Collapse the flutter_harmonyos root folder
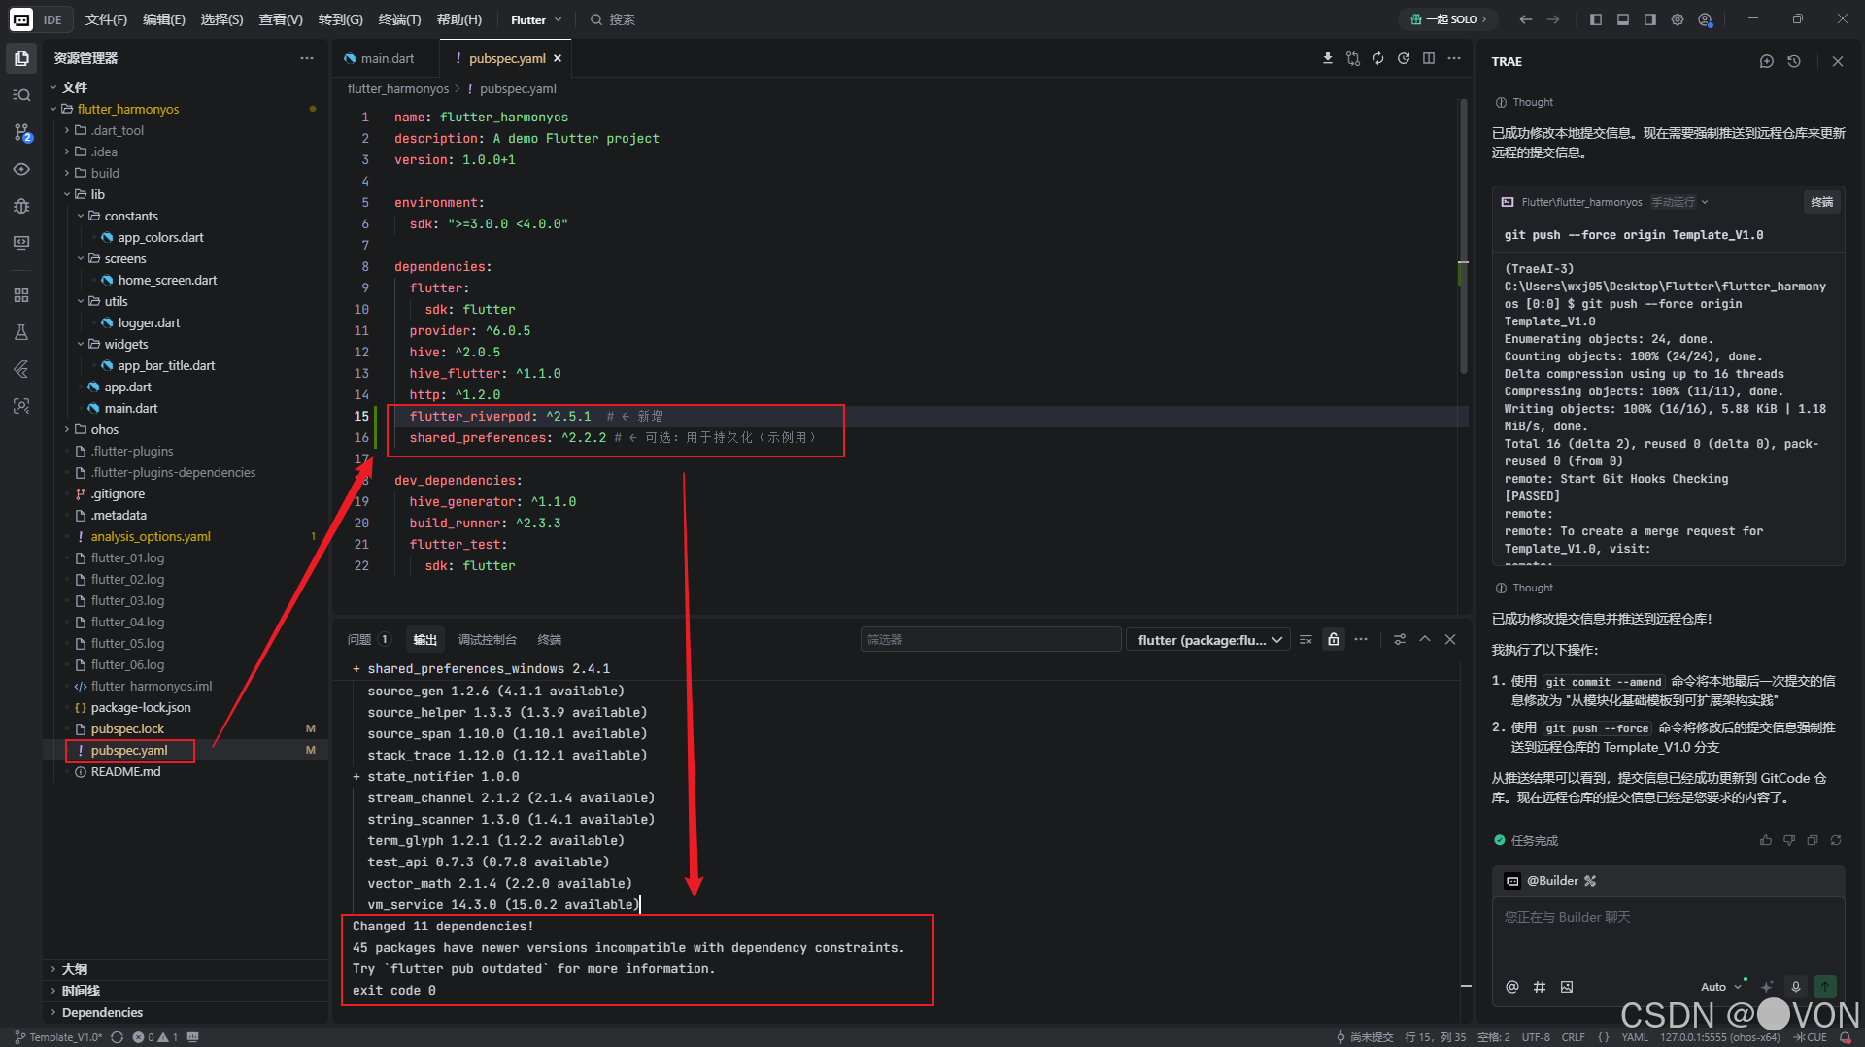 pyautogui.click(x=127, y=109)
